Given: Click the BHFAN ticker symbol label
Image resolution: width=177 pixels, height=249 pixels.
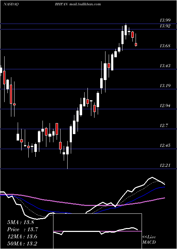Looking at the screenshot, I should tap(62, 4).
